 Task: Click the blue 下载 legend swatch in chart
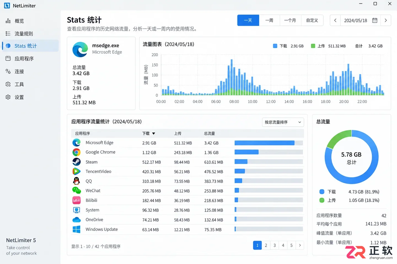[x=275, y=46]
